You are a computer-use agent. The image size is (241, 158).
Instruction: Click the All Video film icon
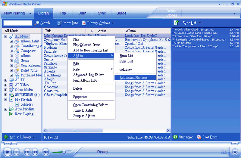click(x=11, y=85)
